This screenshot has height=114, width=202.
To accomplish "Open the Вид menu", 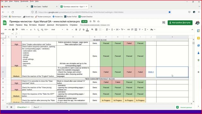I will [26, 25].
